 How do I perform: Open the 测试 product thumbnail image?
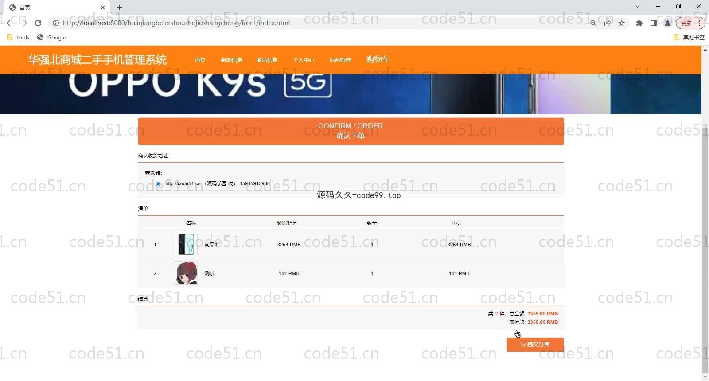[x=186, y=273]
